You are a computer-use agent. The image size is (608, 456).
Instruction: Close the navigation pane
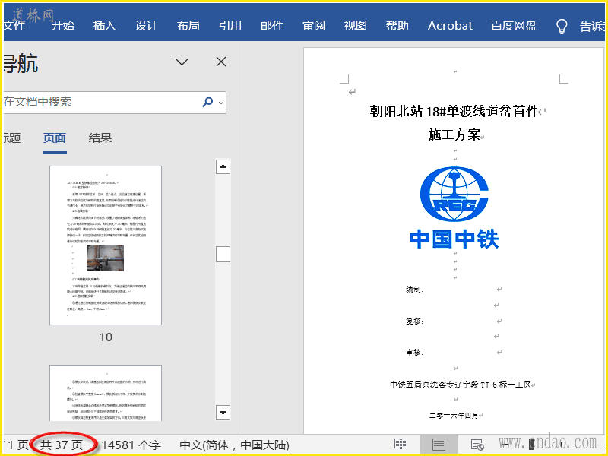pyautogui.click(x=221, y=62)
